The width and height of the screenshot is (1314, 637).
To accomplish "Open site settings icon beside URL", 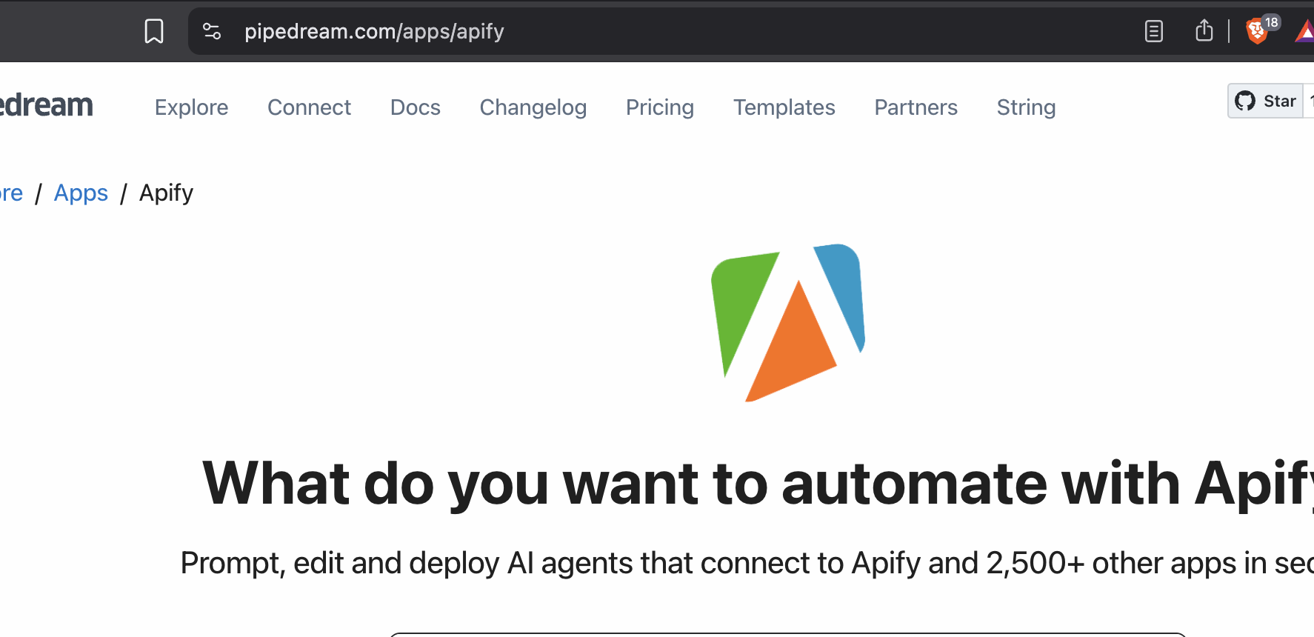I will click(212, 31).
